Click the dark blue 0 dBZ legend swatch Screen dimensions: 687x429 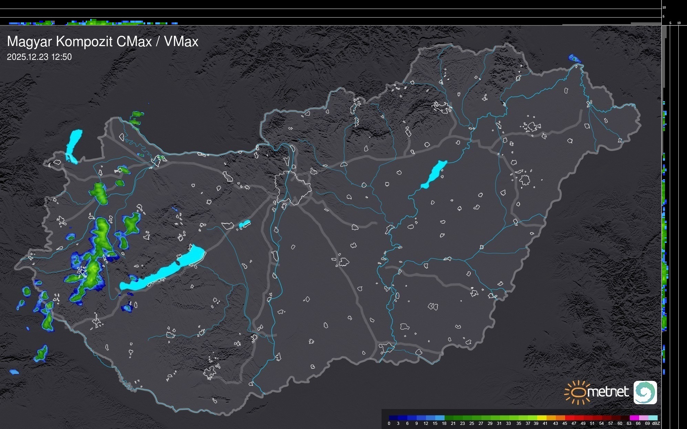[393, 418]
